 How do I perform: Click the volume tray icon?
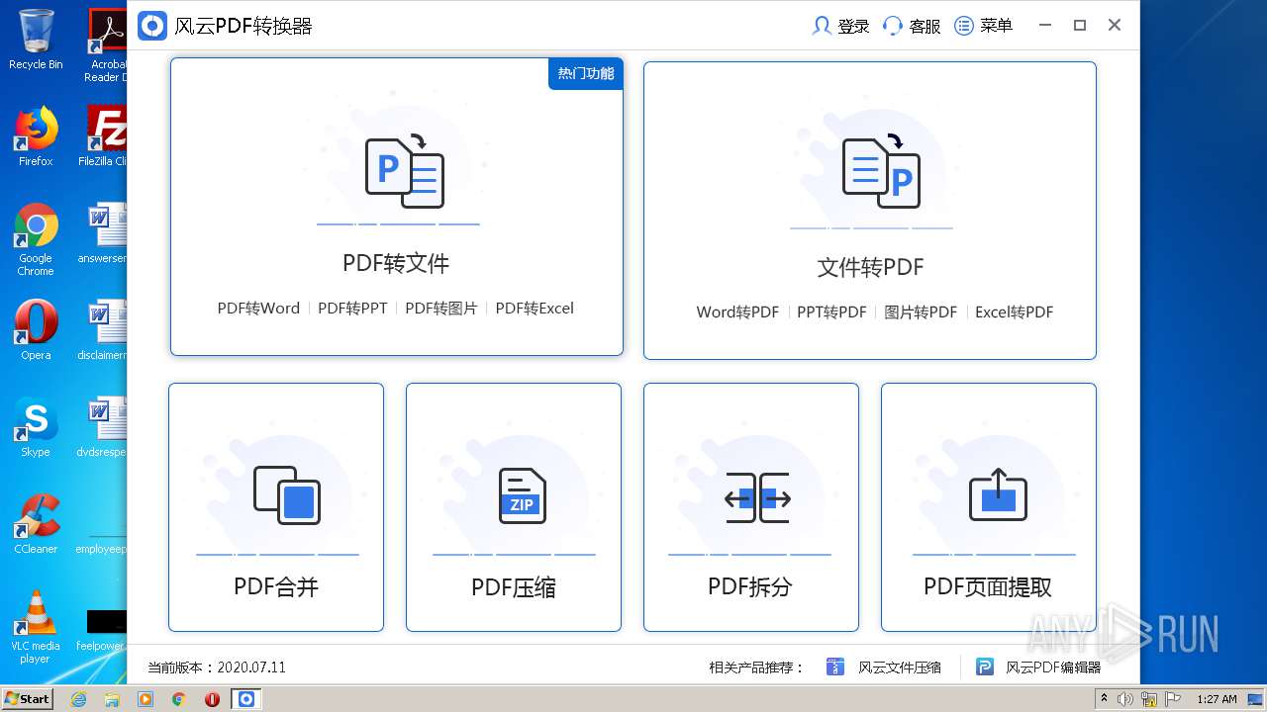pyautogui.click(x=1126, y=699)
